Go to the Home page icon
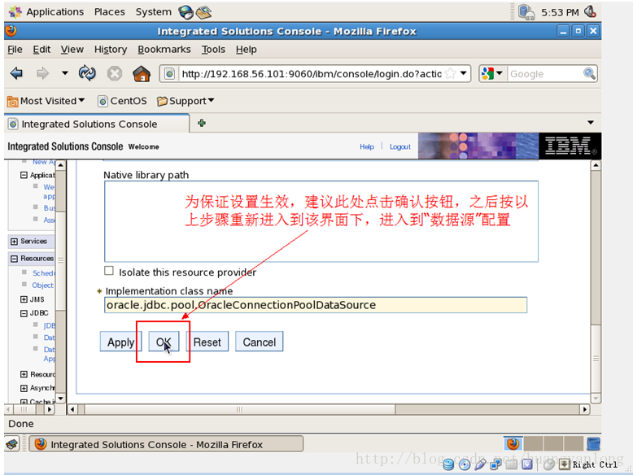The width and height of the screenshot is (633, 475). 142,73
